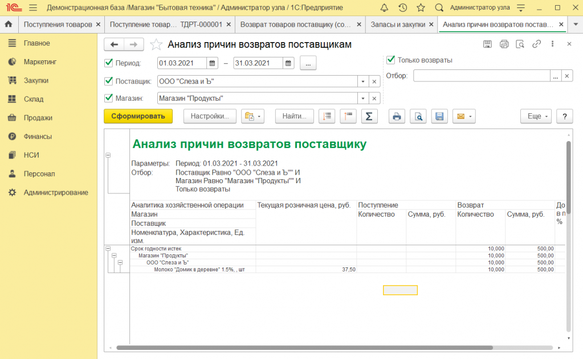Click the Сформировать button
Image resolution: width=583 pixels, height=359 pixels.
click(x=138, y=116)
